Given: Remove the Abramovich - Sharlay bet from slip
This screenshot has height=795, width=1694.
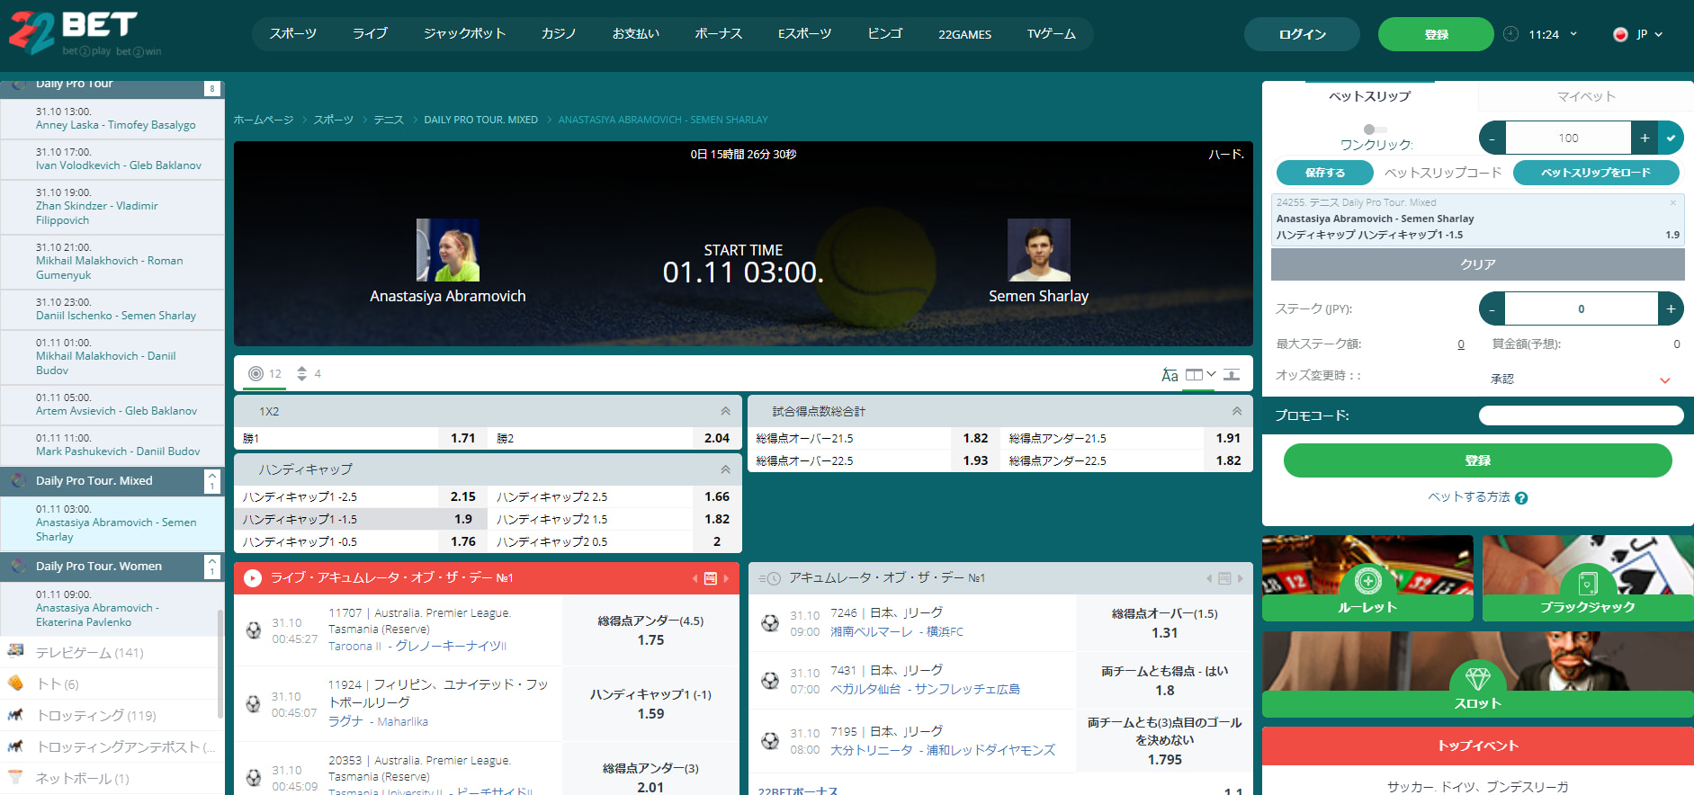Looking at the screenshot, I should 1673,202.
